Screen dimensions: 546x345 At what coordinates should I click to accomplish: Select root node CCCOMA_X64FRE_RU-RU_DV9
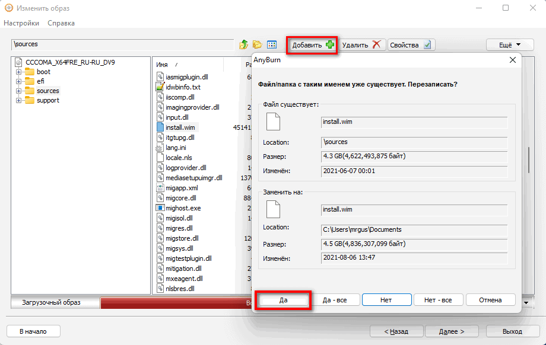(x=69, y=62)
